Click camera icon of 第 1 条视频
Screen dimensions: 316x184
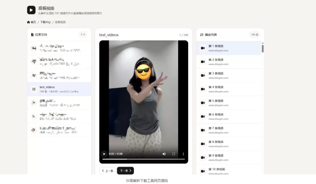click(203, 48)
